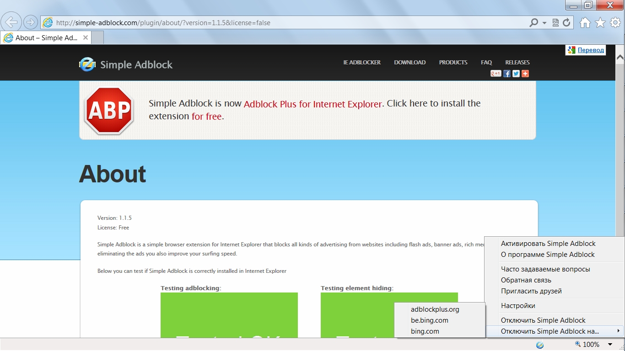Click the 'About' page heading
Image resolution: width=625 pixels, height=351 pixels.
pos(113,174)
